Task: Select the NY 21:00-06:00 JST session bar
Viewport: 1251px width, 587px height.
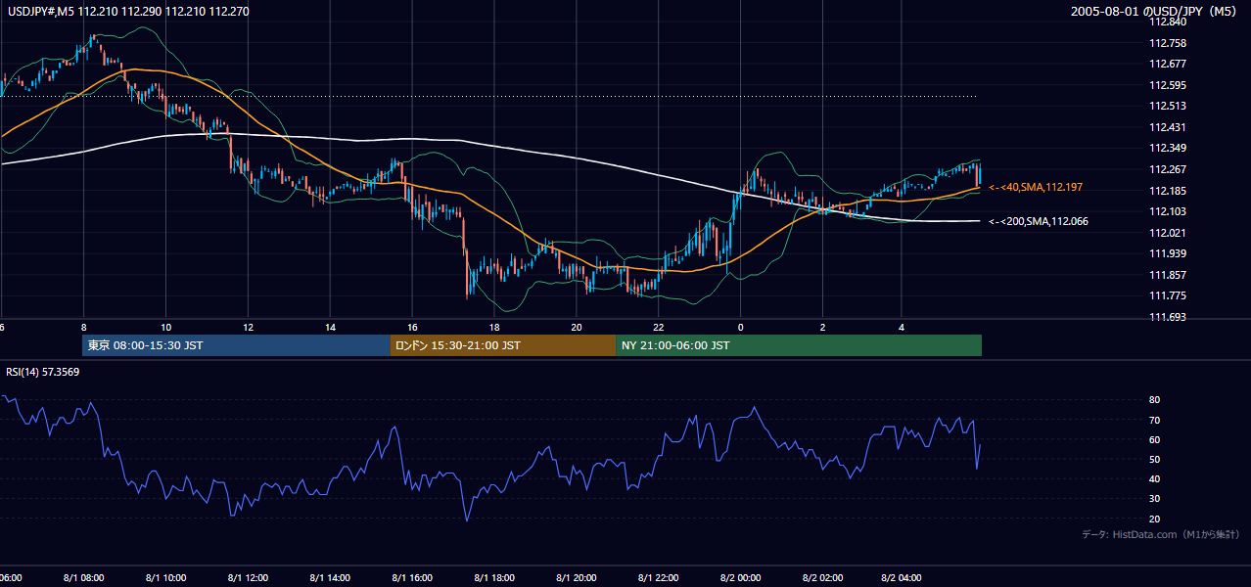Action: tap(799, 345)
